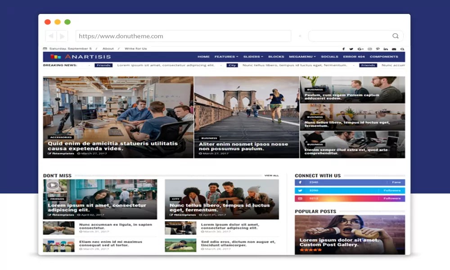
Task: Click the Accessories category label
Action: click(61, 137)
